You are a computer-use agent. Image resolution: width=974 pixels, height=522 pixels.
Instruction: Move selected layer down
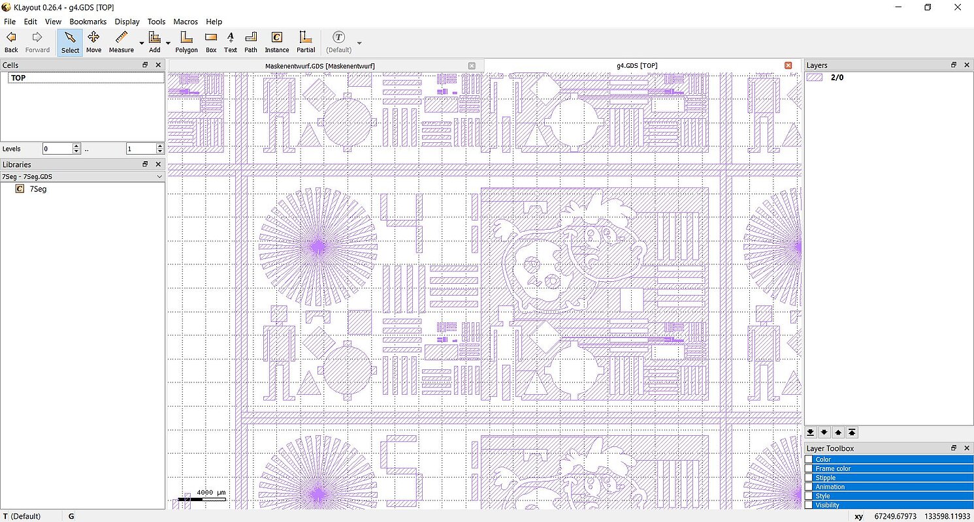click(824, 432)
